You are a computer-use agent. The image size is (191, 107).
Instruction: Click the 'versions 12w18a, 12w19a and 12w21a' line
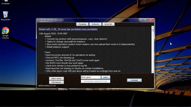point(72,60)
